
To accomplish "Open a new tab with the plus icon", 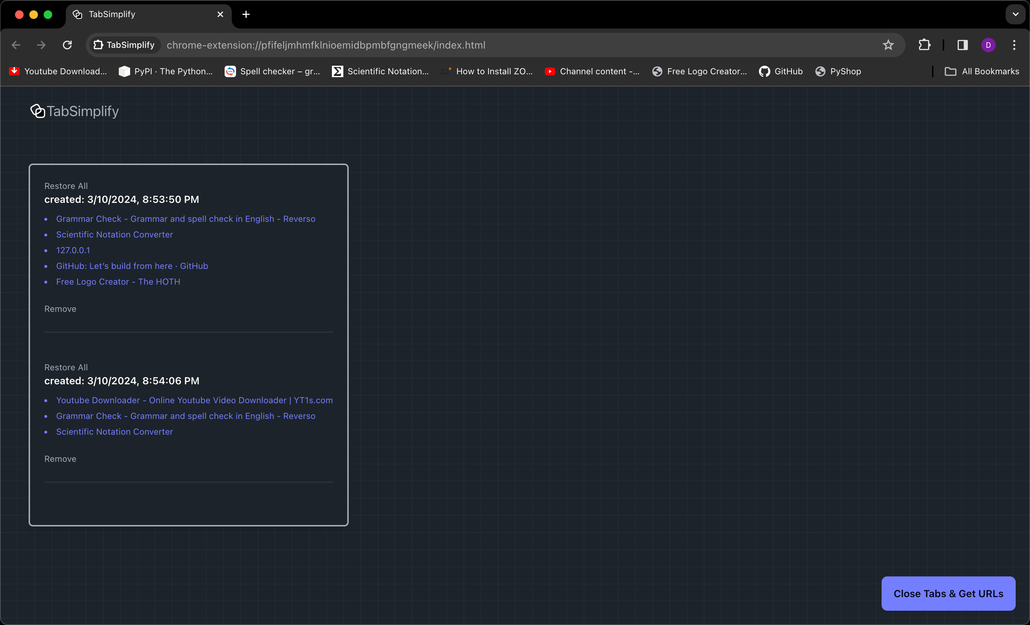I will 246,15.
